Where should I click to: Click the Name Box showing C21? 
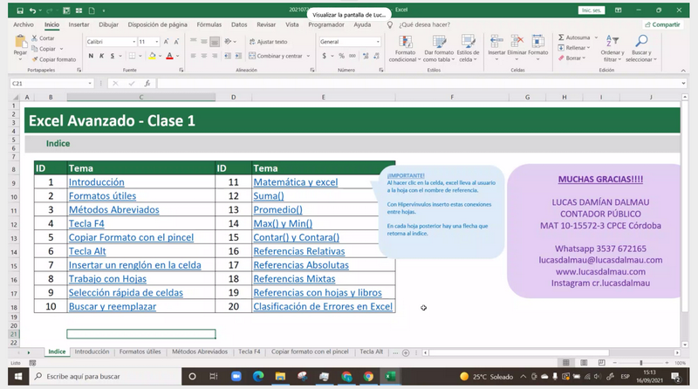(51, 83)
